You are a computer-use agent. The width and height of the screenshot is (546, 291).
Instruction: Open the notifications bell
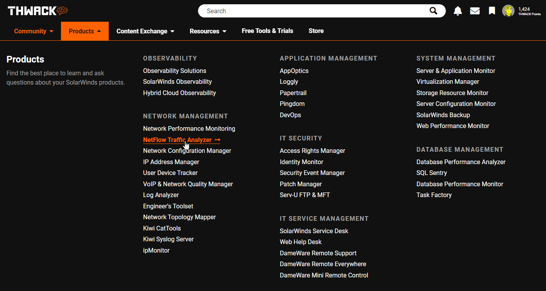(x=458, y=11)
